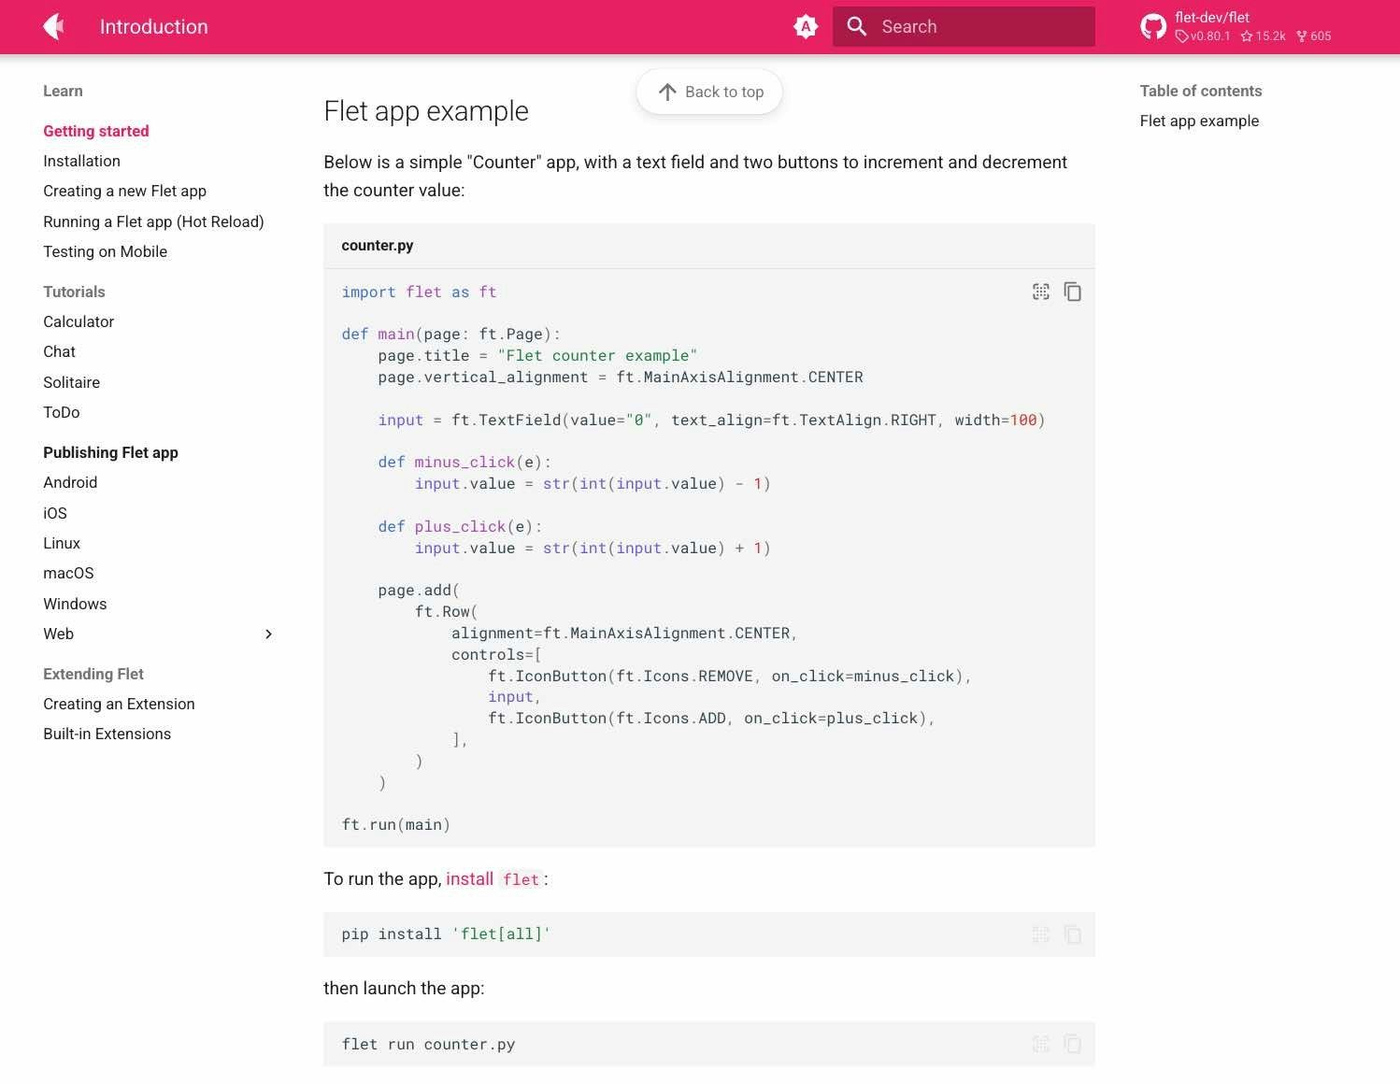Click the Flet logo in header
1400x1084 pixels.
tap(54, 26)
